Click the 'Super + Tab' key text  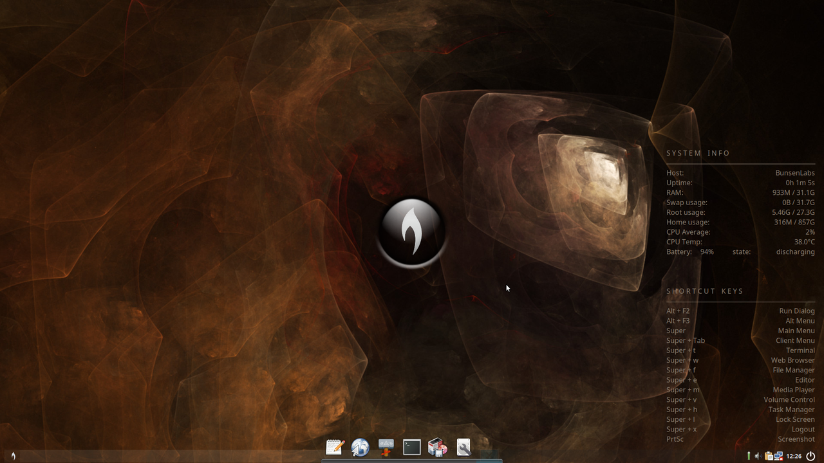686,340
